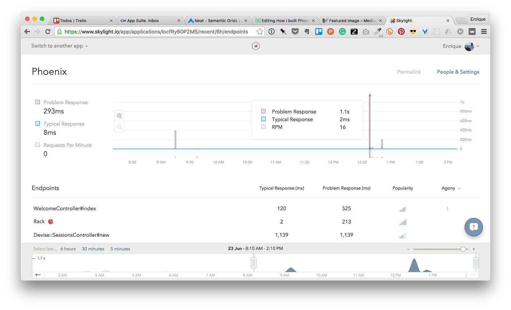Select the last 5 minutes

(x=120, y=249)
